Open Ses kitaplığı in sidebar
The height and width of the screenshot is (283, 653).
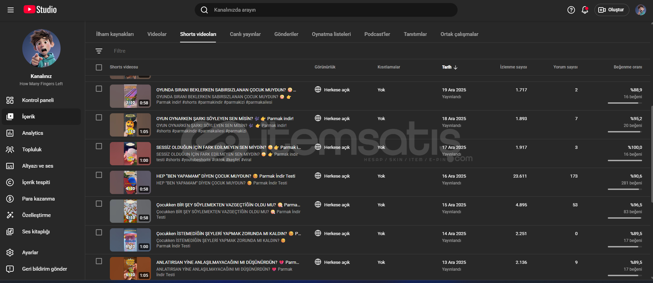36,232
